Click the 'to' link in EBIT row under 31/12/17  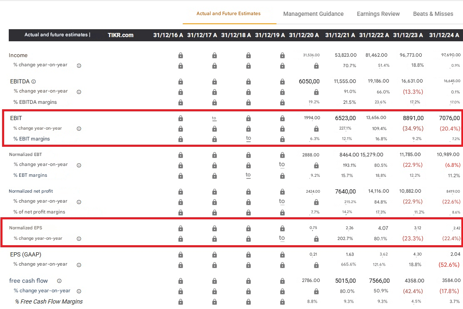point(214,118)
